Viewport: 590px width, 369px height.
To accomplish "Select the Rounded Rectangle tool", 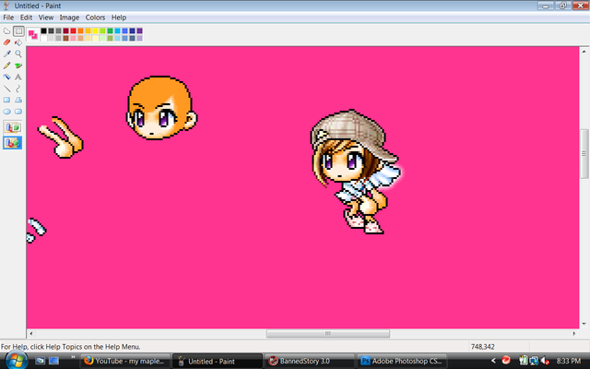I will click(x=18, y=112).
